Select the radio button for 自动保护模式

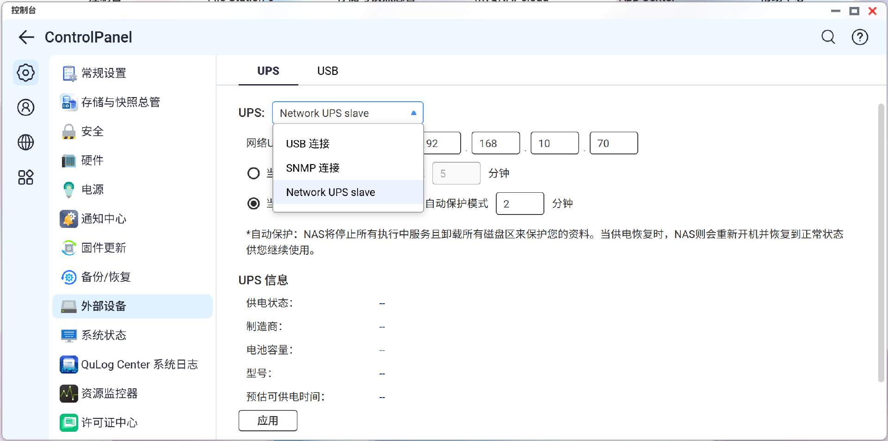pos(253,203)
